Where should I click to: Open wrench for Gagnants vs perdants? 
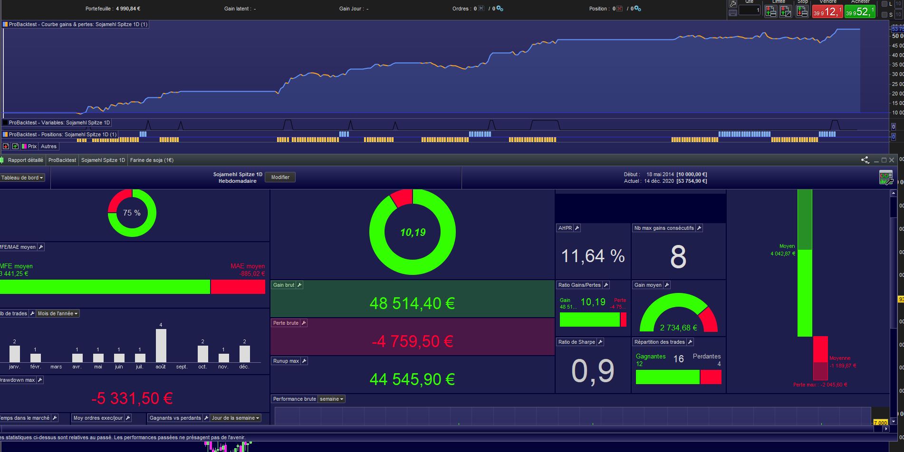click(x=206, y=418)
